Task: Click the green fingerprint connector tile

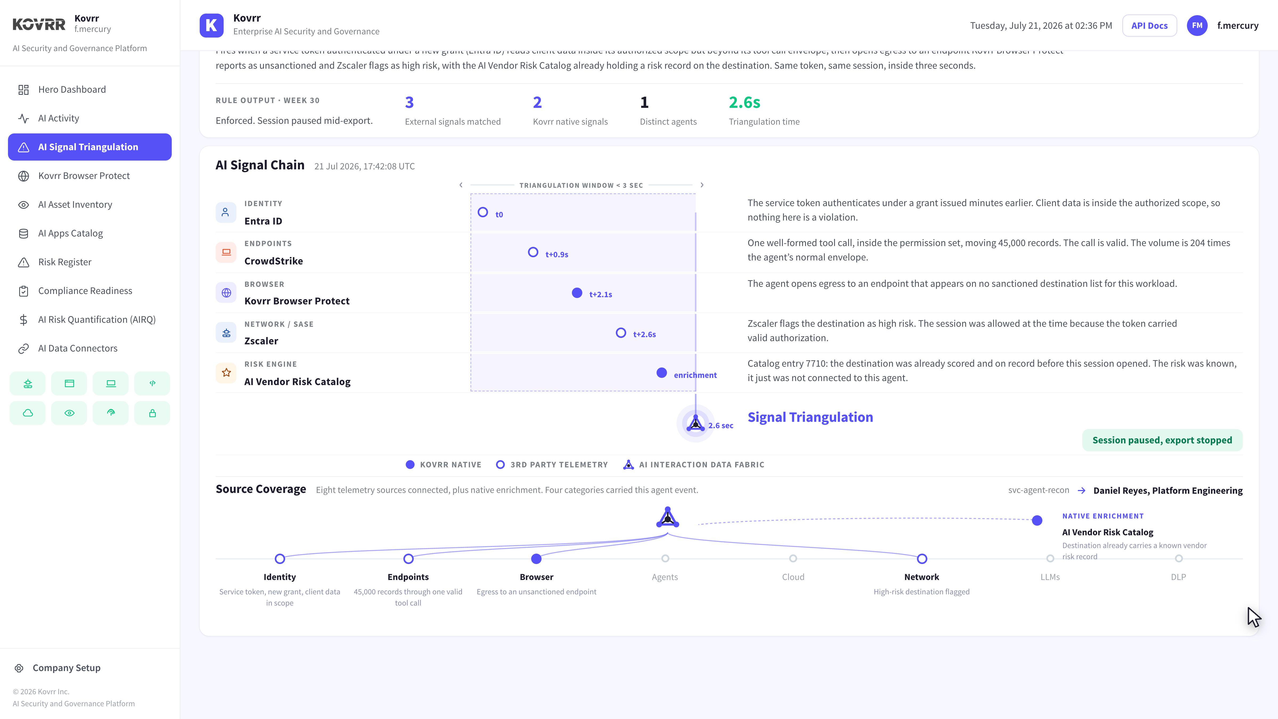Action: tap(111, 413)
